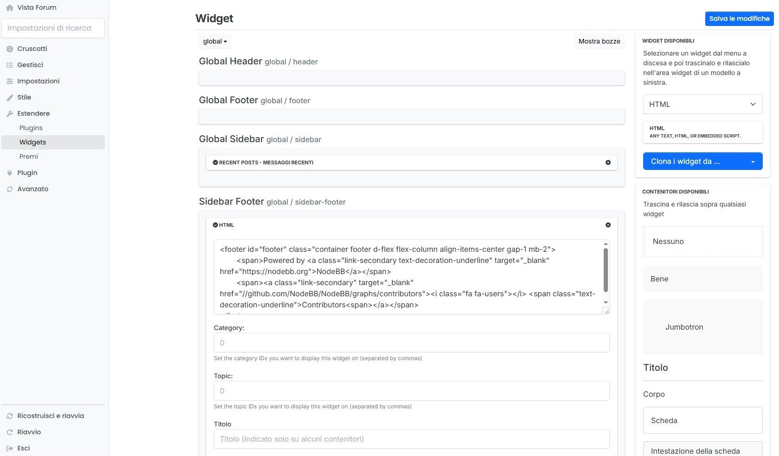Toggle Mostra bozze drafts view
779x456 pixels.
pos(599,41)
